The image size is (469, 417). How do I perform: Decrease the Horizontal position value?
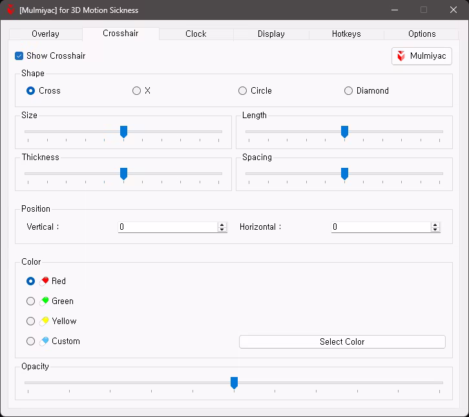coord(435,229)
